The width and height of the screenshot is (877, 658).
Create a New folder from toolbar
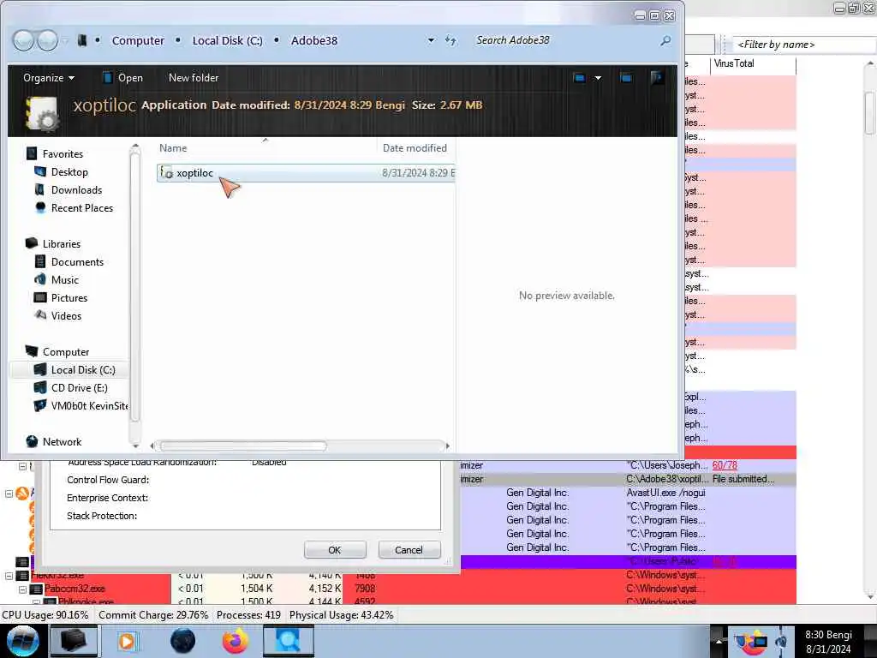tap(194, 78)
